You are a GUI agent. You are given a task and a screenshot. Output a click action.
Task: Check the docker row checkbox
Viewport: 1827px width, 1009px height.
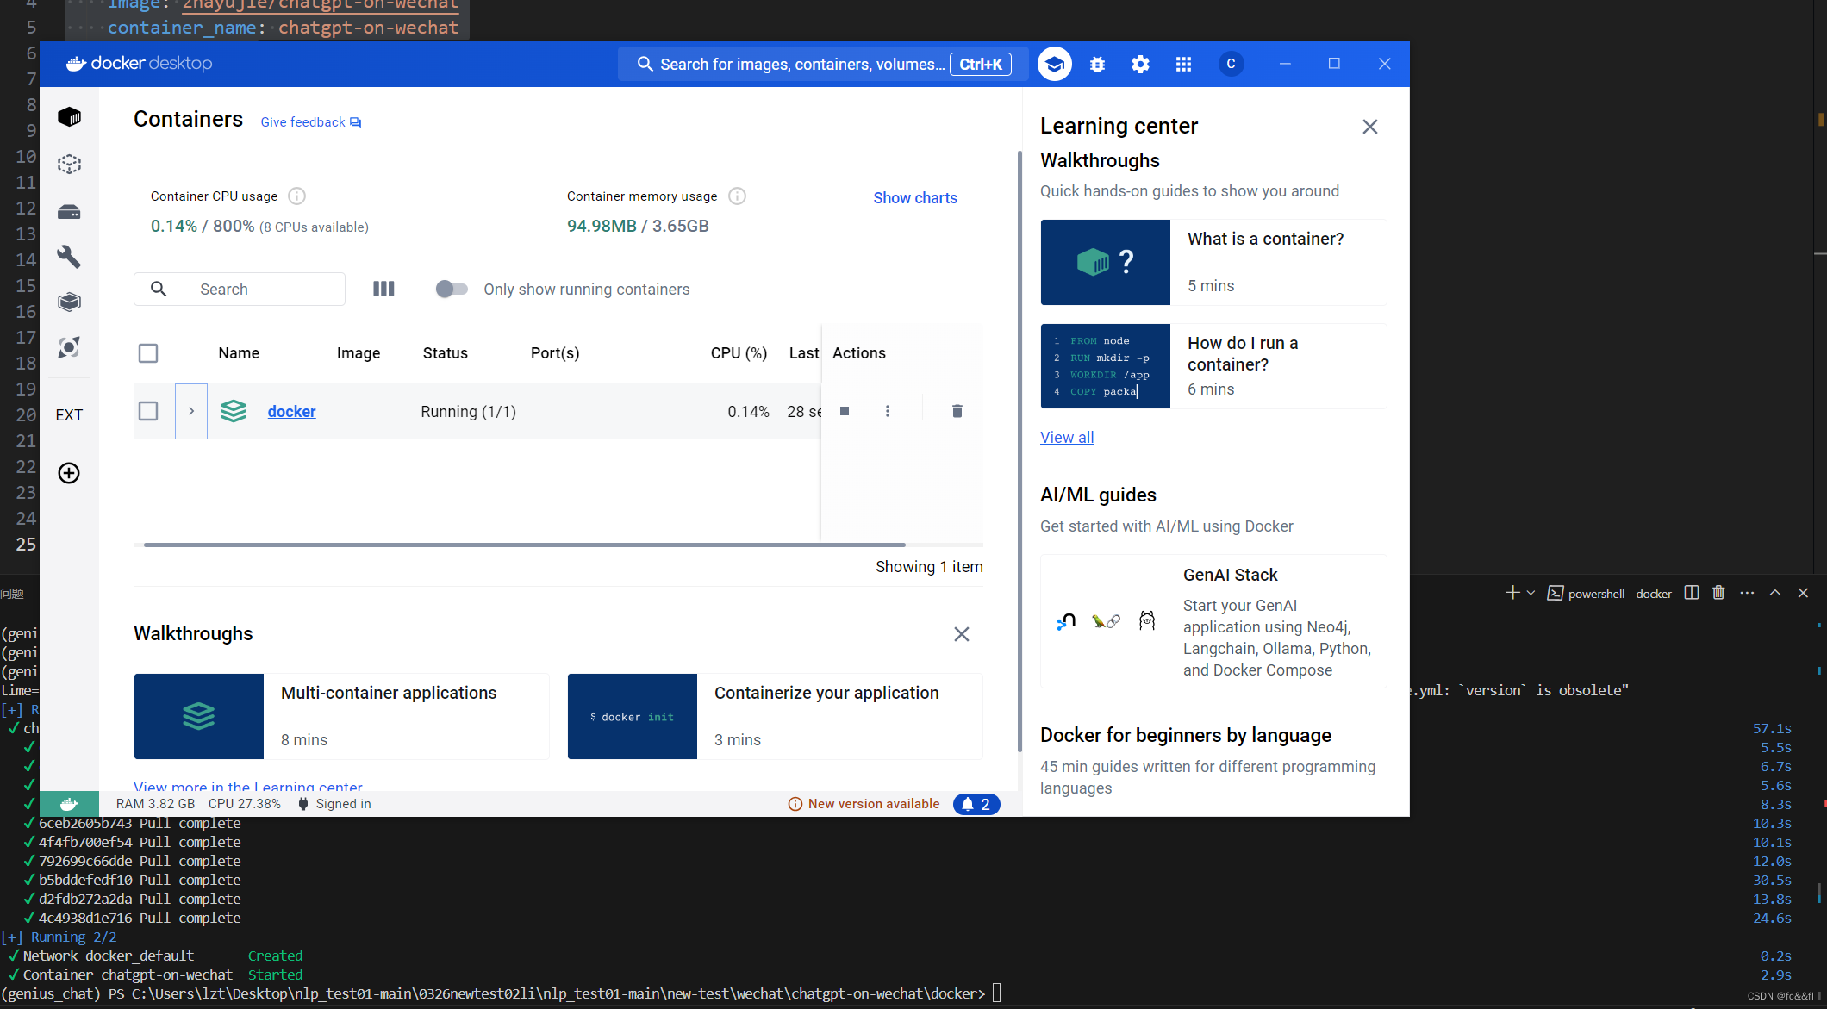tap(148, 411)
